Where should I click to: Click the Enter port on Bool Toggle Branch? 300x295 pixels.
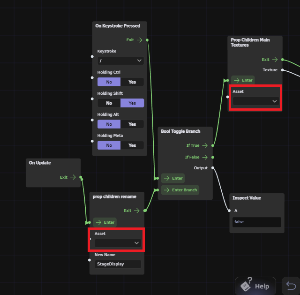click(173, 178)
